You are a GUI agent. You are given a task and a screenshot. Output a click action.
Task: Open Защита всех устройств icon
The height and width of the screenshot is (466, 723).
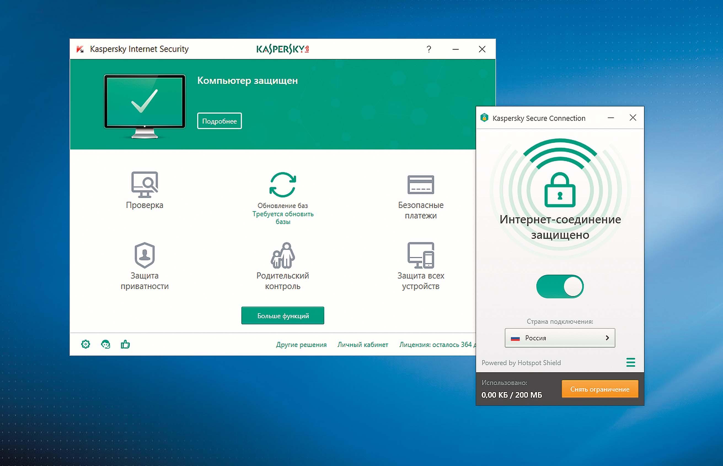(x=421, y=255)
